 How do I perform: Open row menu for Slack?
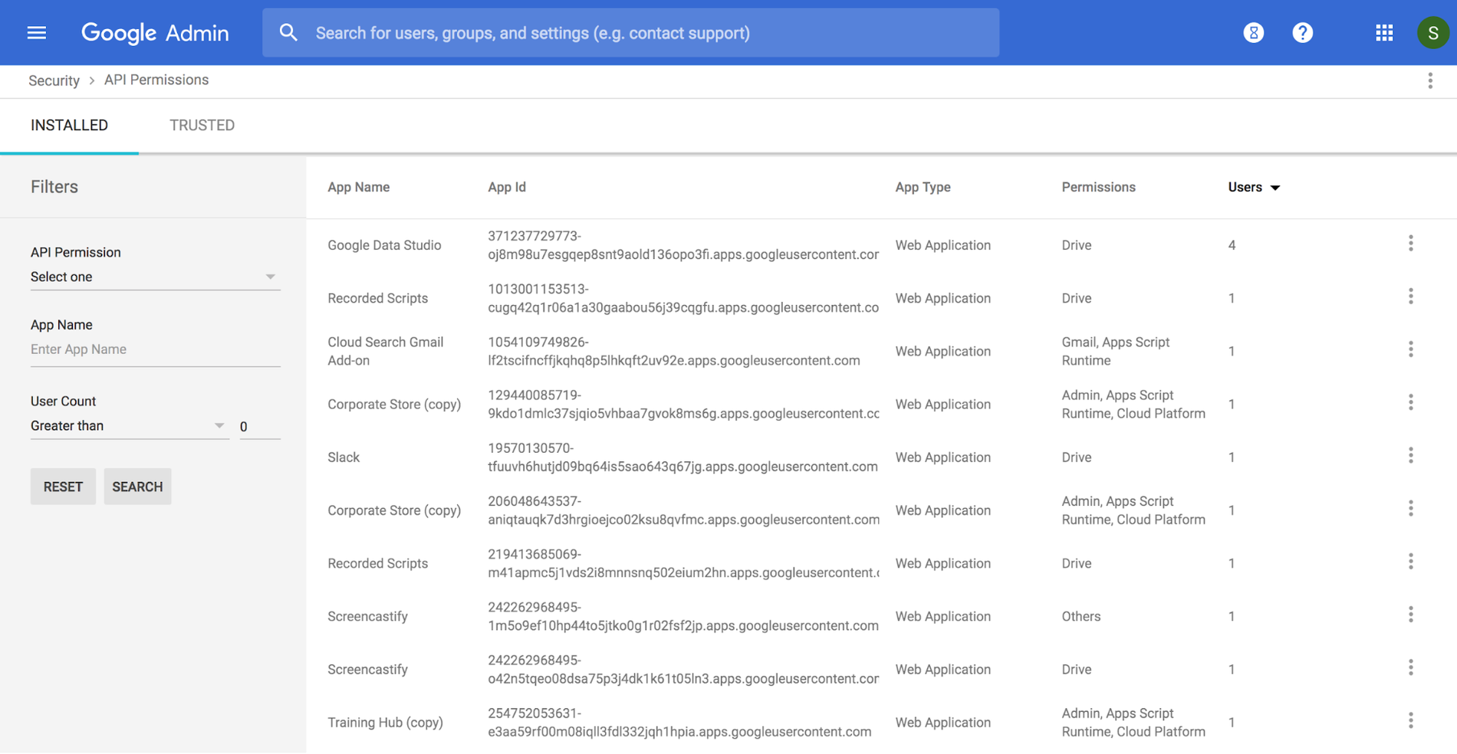1410,456
